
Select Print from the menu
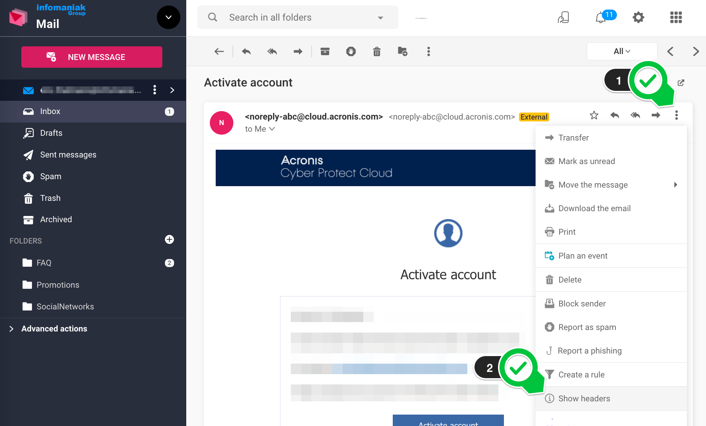pos(611,232)
